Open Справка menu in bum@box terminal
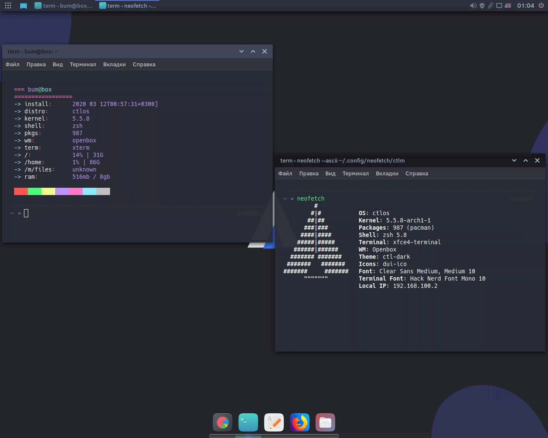Image resolution: width=548 pixels, height=438 pixels. [144, 64]
